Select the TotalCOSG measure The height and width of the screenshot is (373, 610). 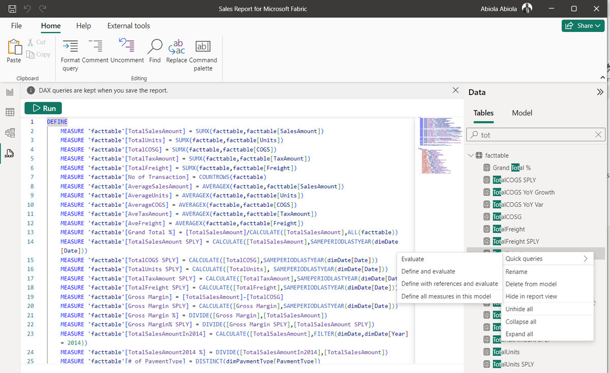[507, 217]
